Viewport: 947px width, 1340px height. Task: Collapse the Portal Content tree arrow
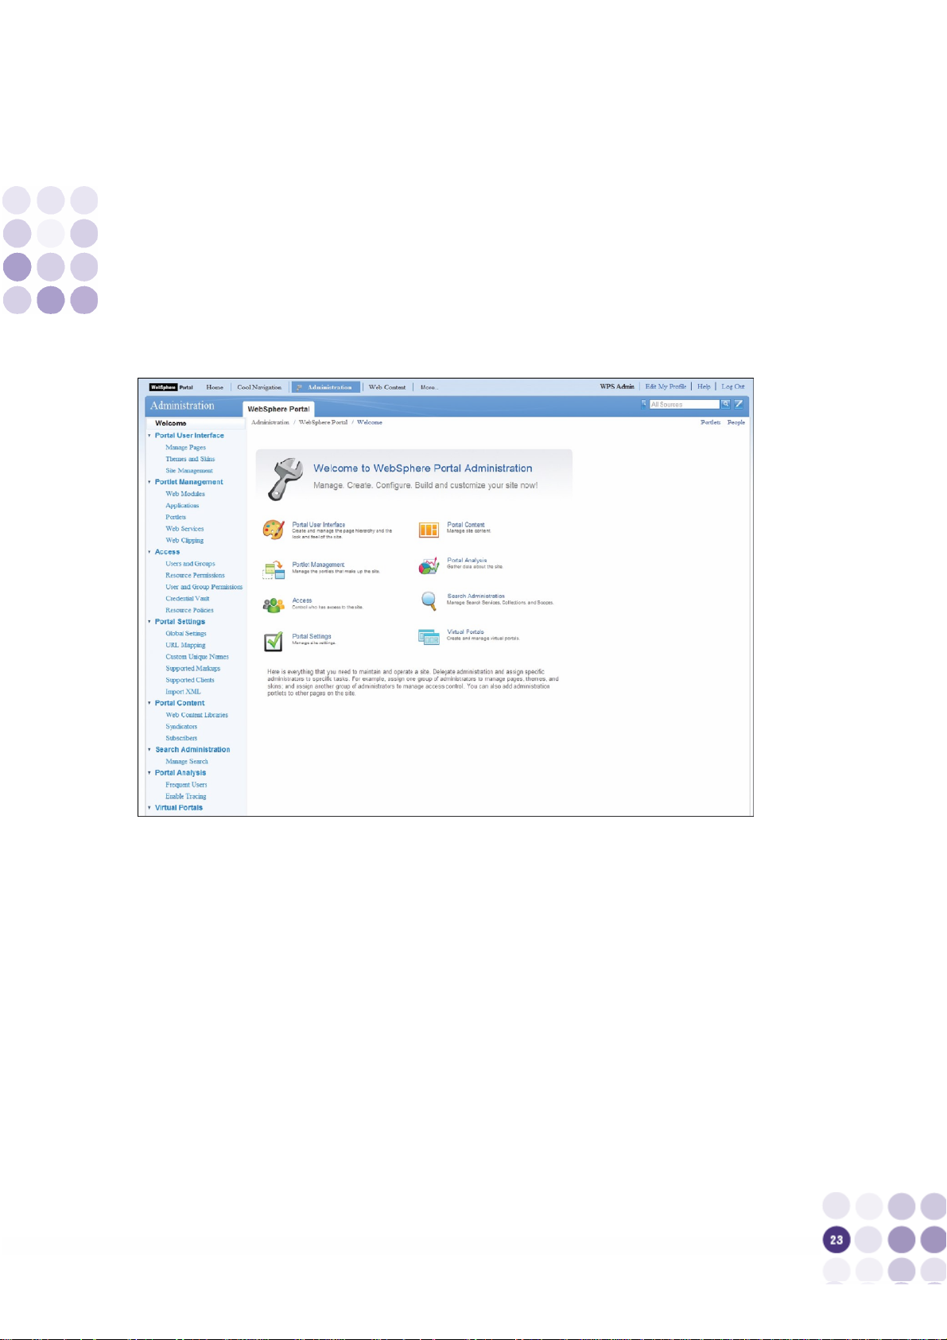click(x=149, y=703)
